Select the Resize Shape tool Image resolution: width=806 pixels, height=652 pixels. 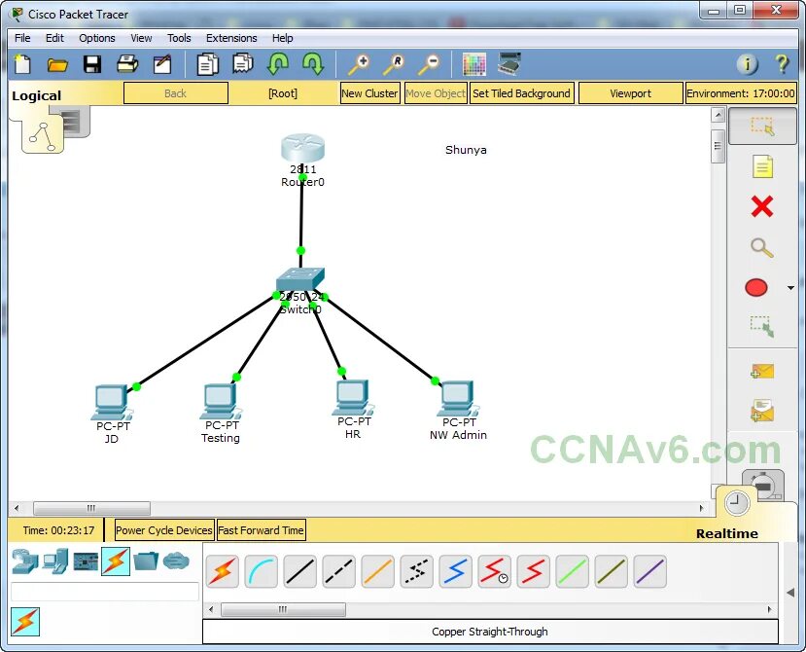coord(762,327)
